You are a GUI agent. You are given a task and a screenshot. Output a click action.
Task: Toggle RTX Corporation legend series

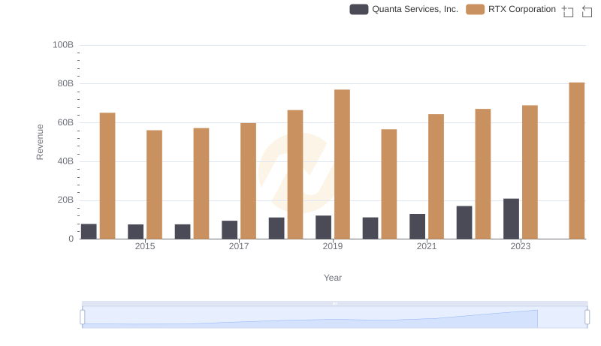(x=511, y=9)
